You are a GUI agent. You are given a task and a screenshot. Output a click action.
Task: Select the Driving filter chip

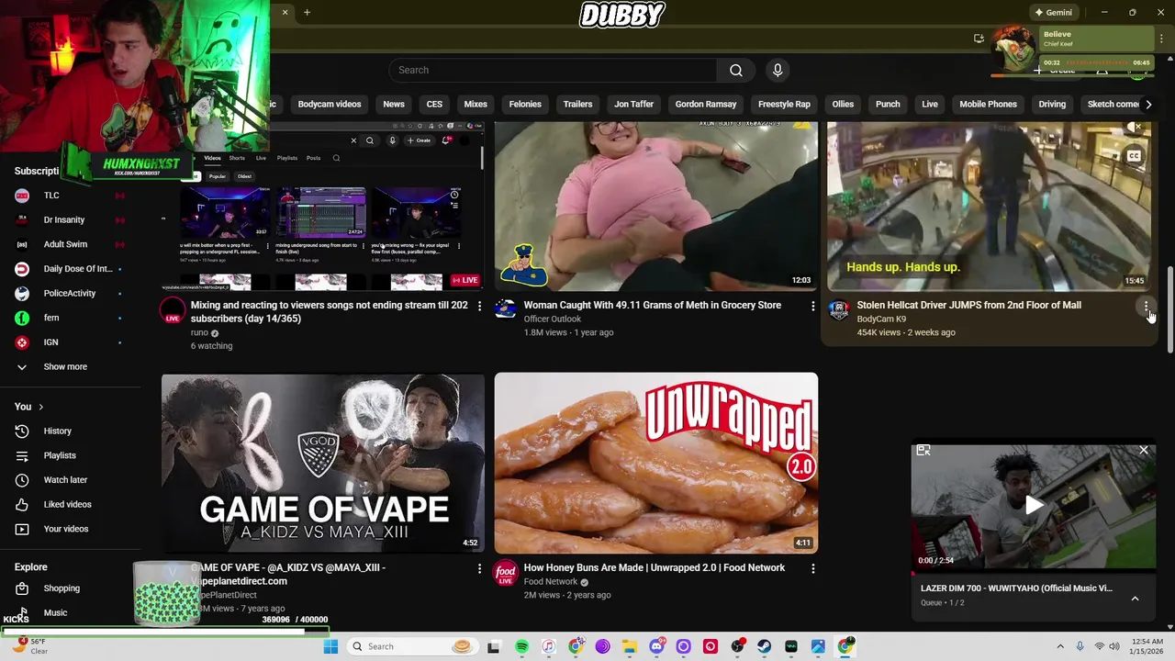(x=1052, y=104)
